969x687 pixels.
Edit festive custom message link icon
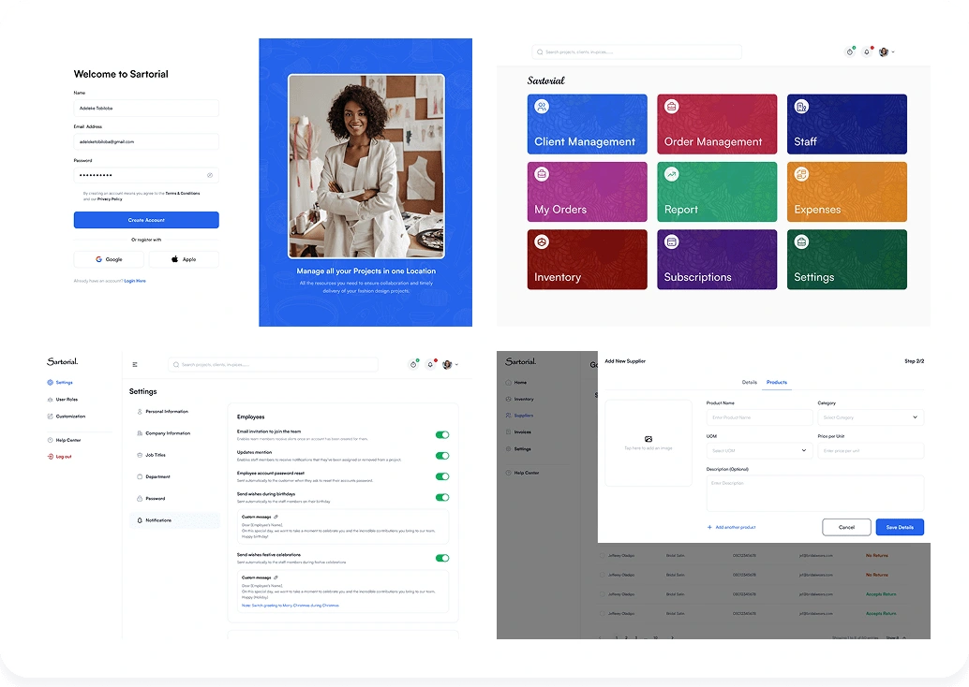(276, 577)
